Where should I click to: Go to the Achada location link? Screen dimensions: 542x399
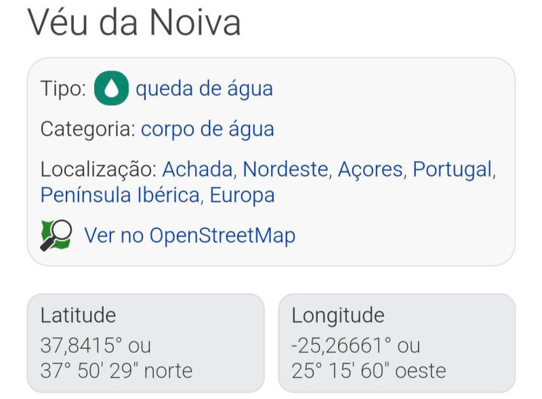[x=197, y=169]
